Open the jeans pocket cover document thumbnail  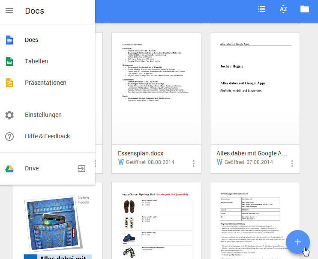(58, 222)
